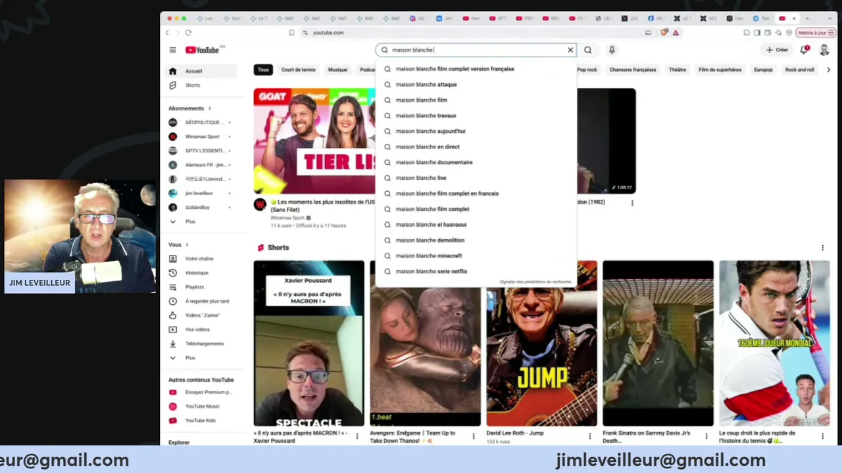This screenshot has width=842, height=473.
Task: Expand the Vous section header
Action: click(x=178, y=245)
